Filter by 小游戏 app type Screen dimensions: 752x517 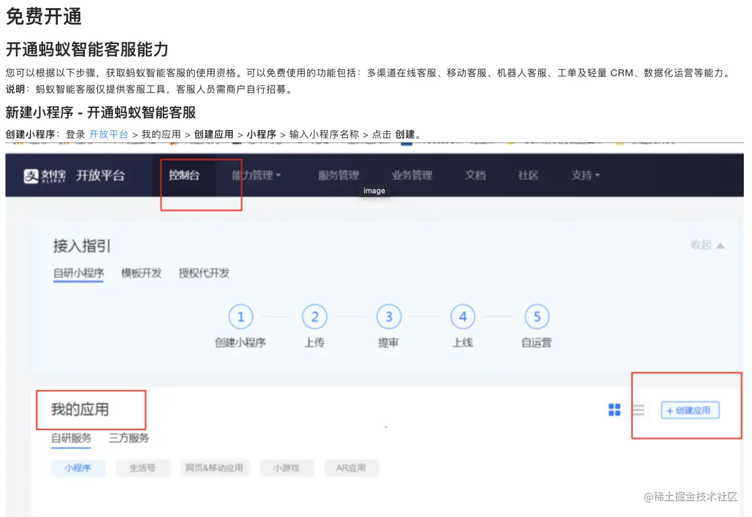tap(287, 468)
